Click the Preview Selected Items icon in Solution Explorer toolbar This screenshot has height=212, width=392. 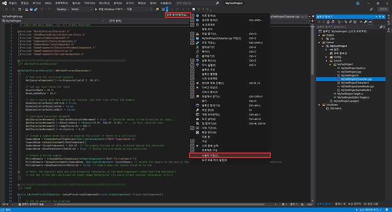click(x=370, y=22)
